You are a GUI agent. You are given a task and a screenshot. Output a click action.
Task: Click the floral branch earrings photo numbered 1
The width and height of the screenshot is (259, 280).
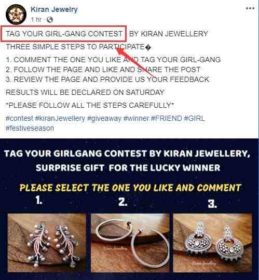pyautogui.click(x=47, y=243)
